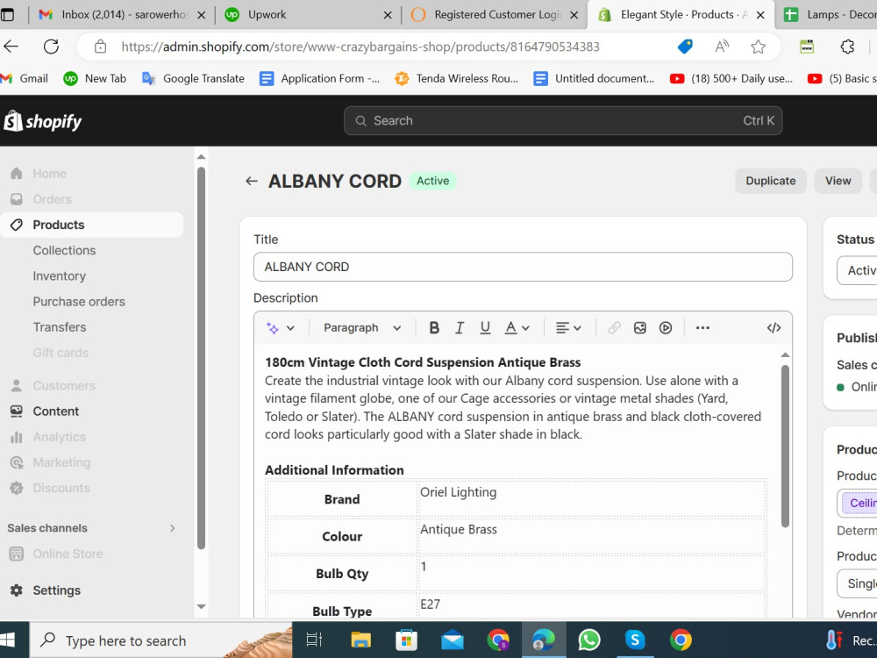The image size is (877, 658).
Task: Expand the Sales channels chevron
Action: tap(172, 528)
